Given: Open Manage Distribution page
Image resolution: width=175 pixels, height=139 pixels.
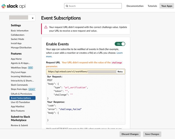Looking at the screenshot, I should click(x=21, y=48).
